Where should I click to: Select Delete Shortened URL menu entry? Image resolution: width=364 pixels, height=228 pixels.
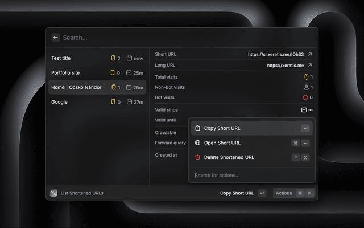pyautogui.click(x=239, y=157)
